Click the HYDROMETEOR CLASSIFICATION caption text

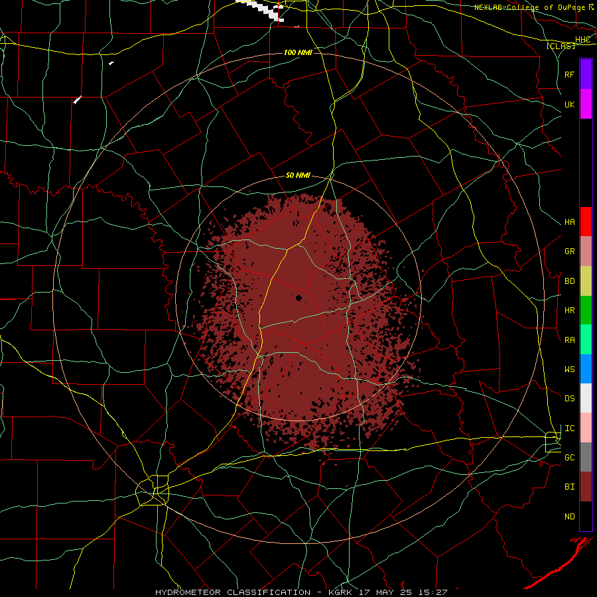pos(233,592)
